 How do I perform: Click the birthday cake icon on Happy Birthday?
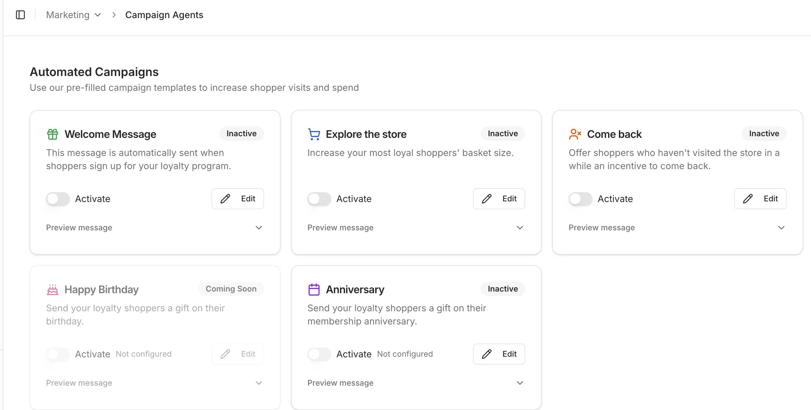[53, 290]
